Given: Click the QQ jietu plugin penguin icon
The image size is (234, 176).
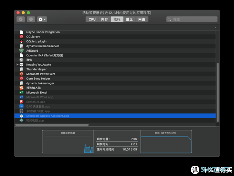Looking at the screenshot, I should [21, 41].
